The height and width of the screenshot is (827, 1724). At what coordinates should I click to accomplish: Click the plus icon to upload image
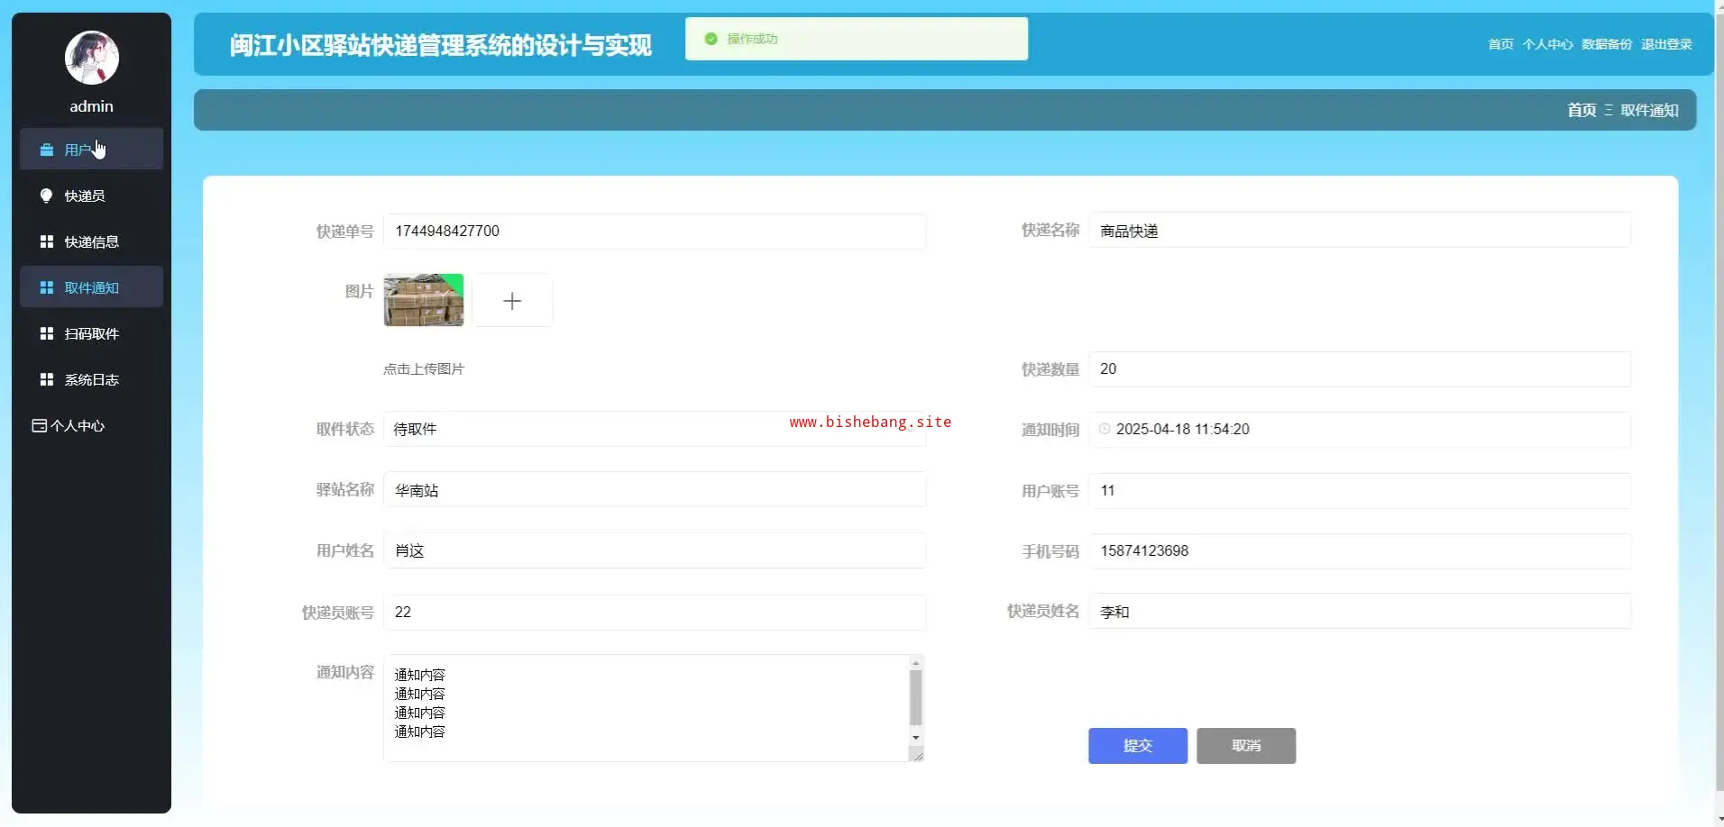click(x=512, y=301)
